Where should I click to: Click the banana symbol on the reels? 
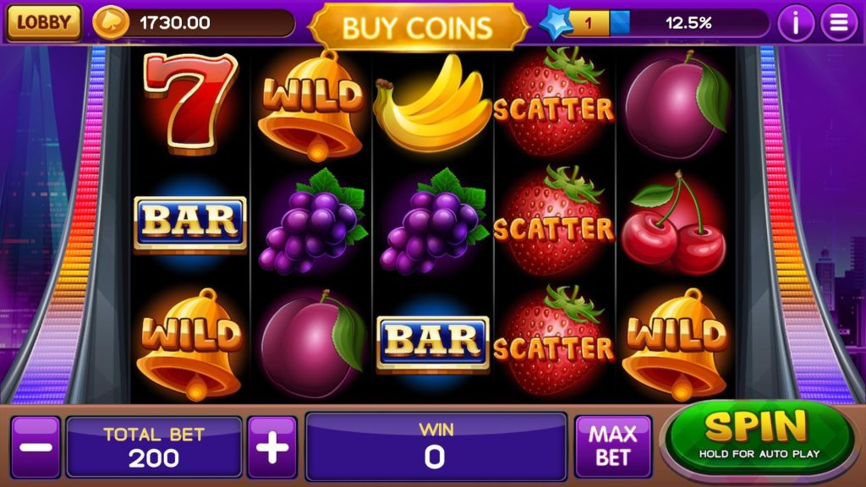(432, 103)
